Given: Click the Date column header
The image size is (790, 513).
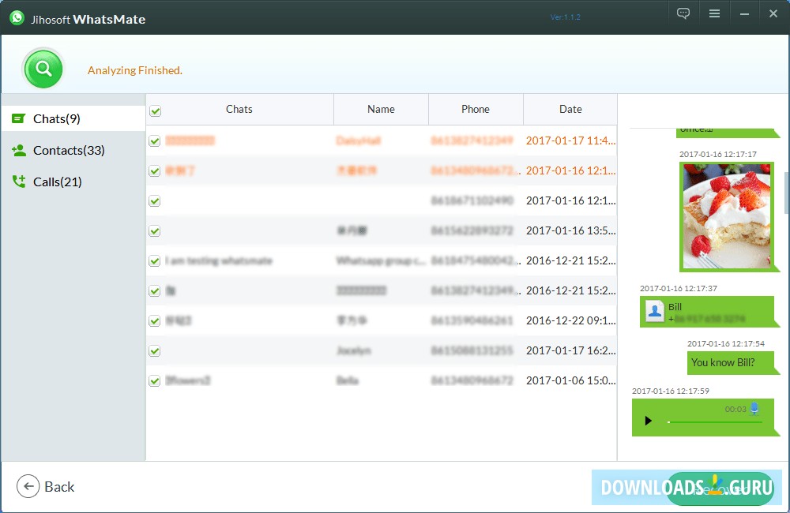Looking at the screenshot, I should 570,110.
